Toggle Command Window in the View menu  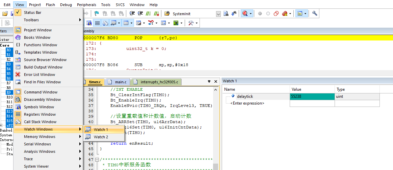click(x=48, y=92)
